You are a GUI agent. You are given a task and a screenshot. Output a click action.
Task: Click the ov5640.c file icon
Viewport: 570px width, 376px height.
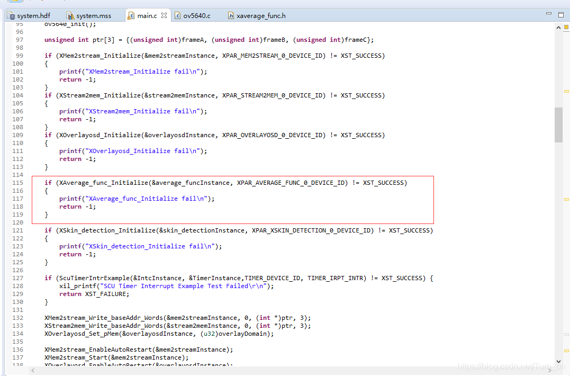pyautogui.click(x=177, y=16)
